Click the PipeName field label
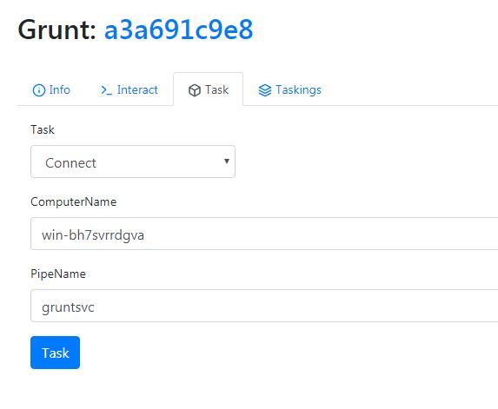This screenshot has width=498, height=409. [x=58, y=274]
